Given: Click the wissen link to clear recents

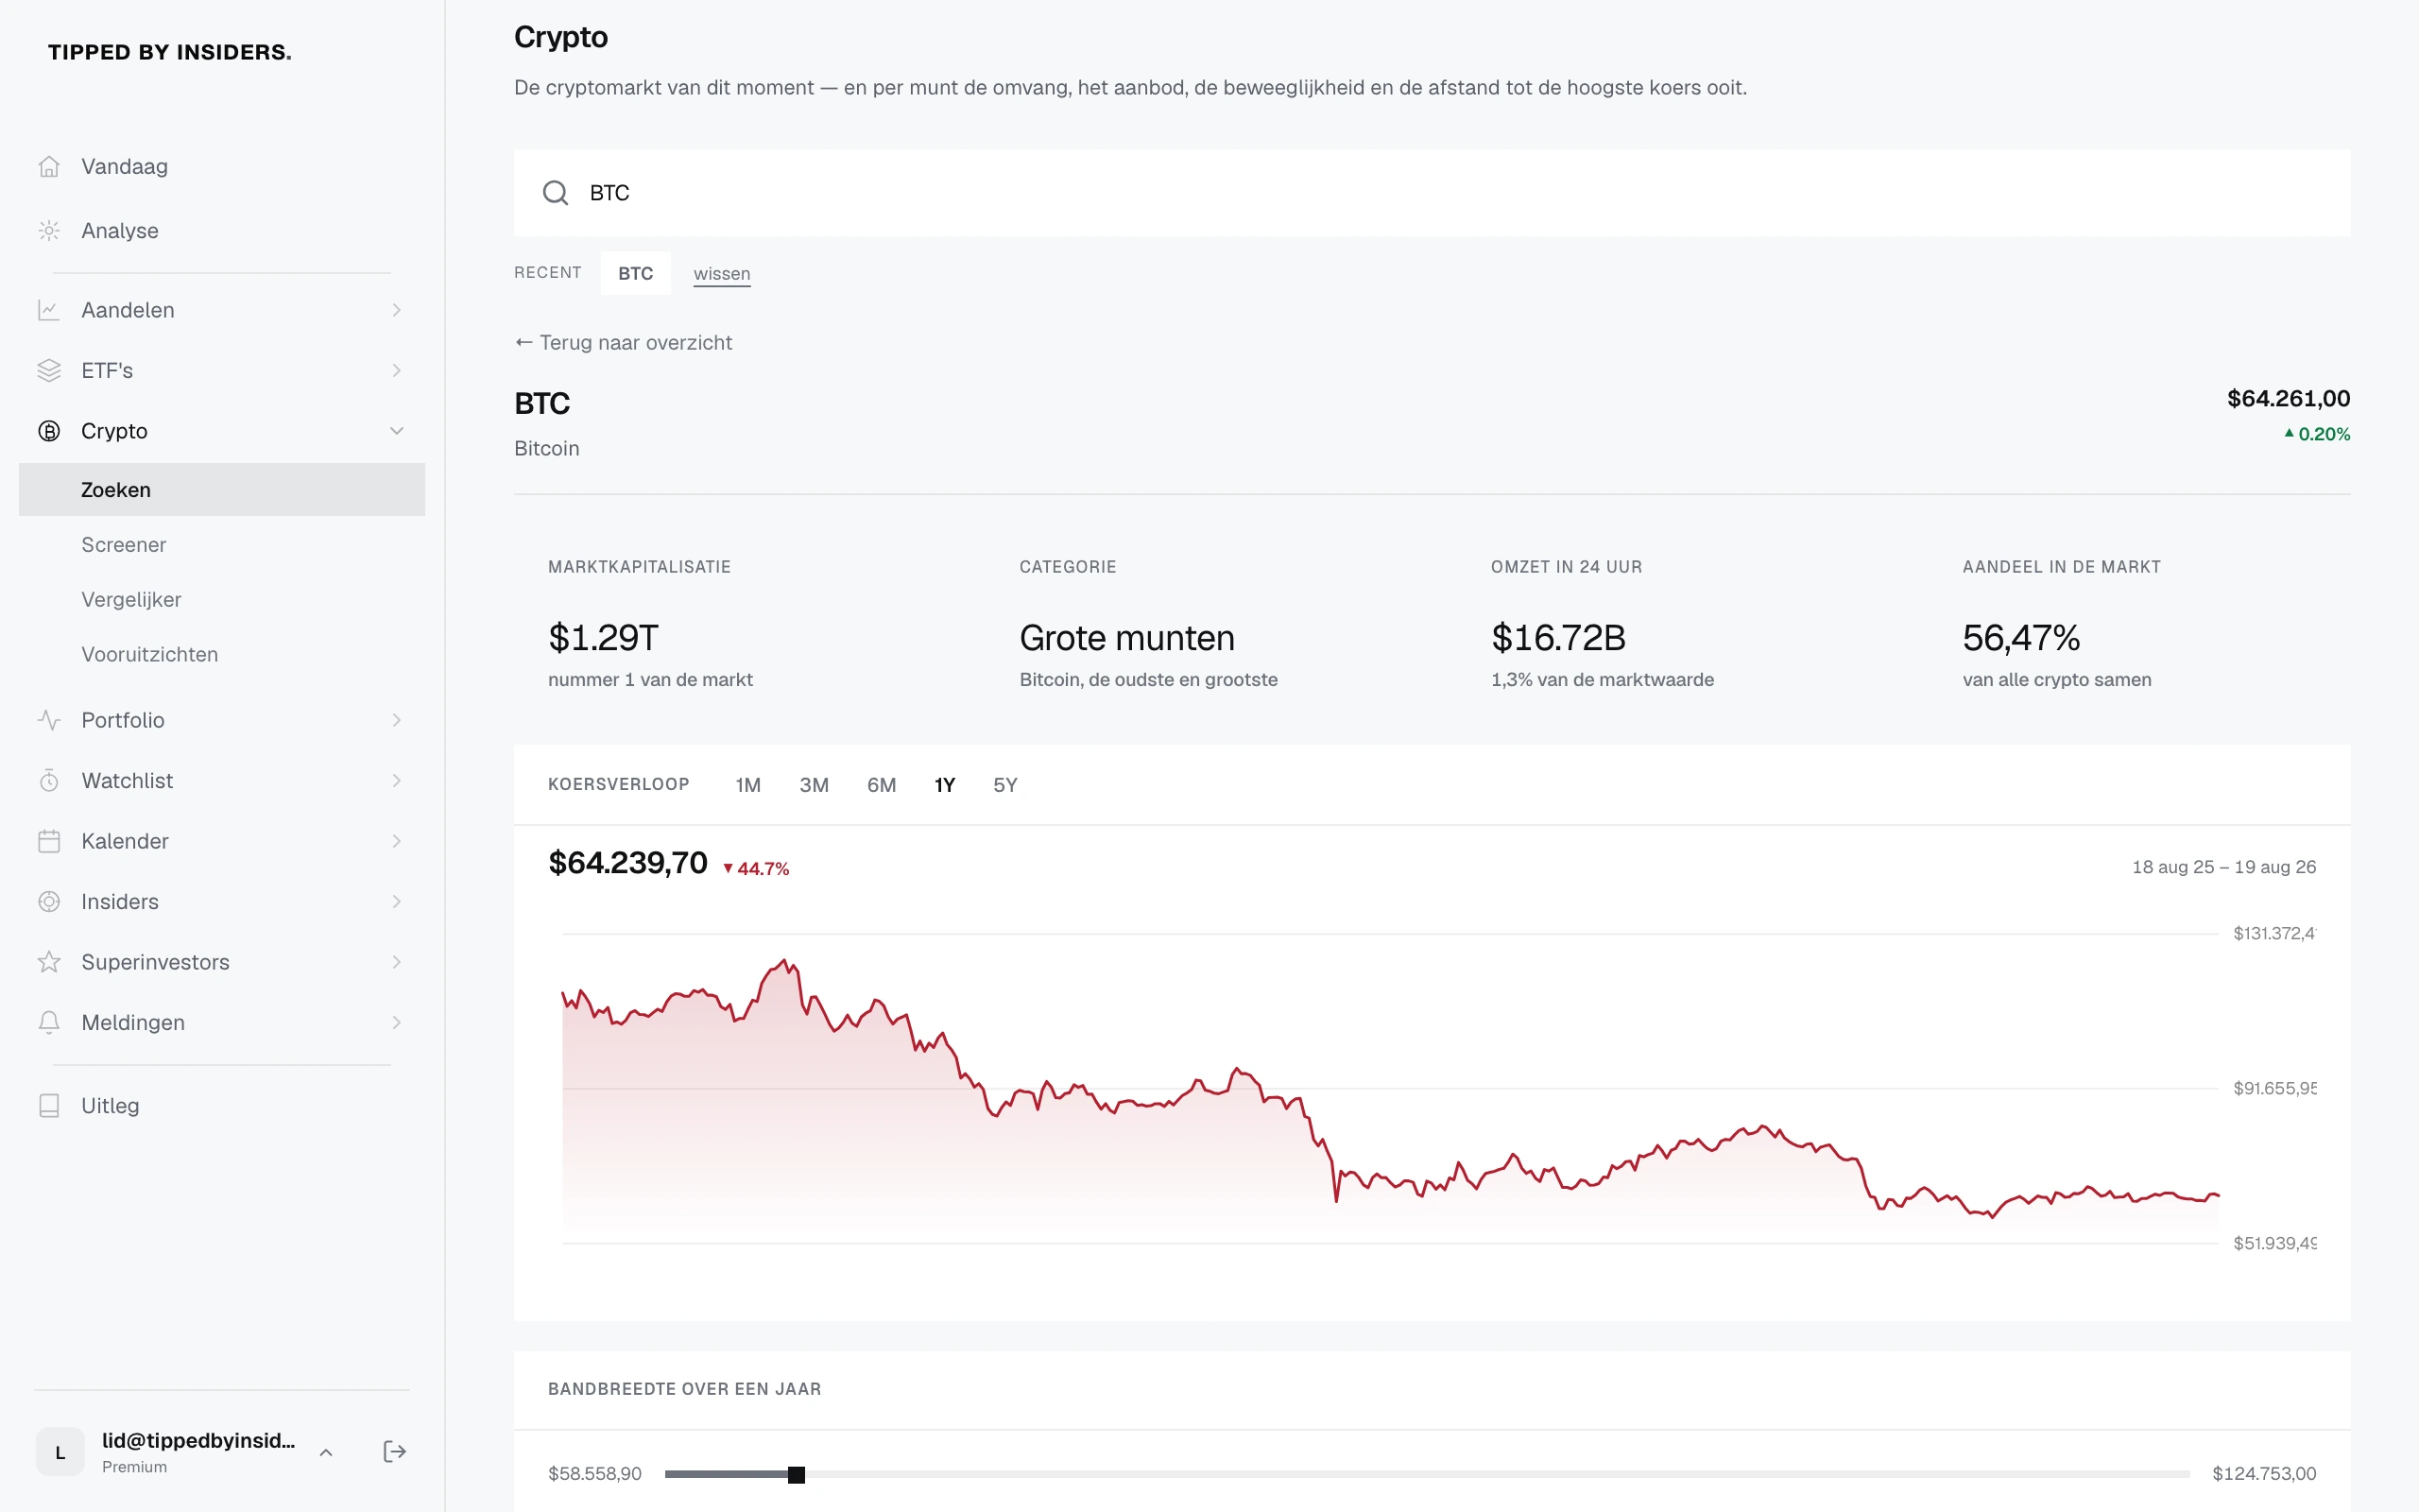Looking at the screenshot, I should pyautogui.click(x=722, y=274).
